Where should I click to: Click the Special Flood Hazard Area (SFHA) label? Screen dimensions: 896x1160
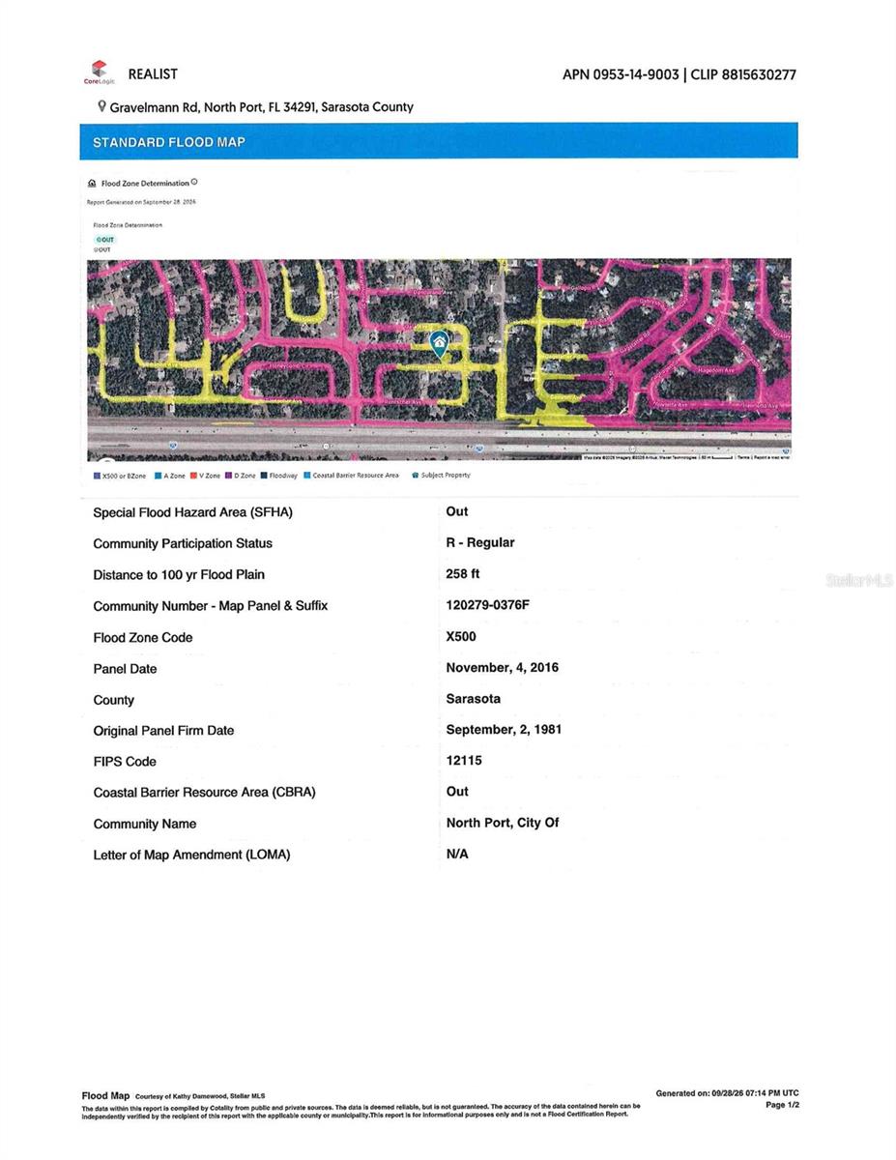(192, 512)
